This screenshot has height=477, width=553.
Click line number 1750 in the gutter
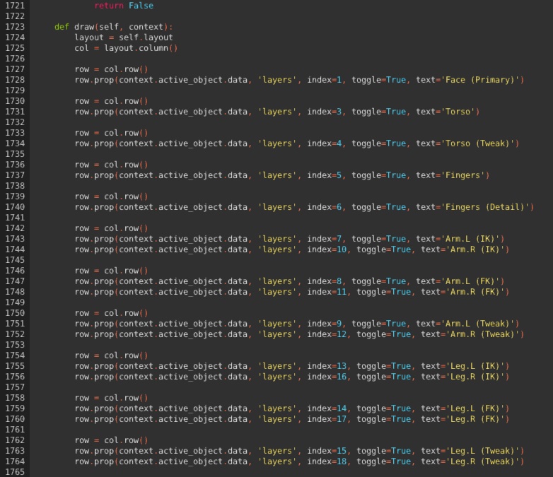pos(14,313)
